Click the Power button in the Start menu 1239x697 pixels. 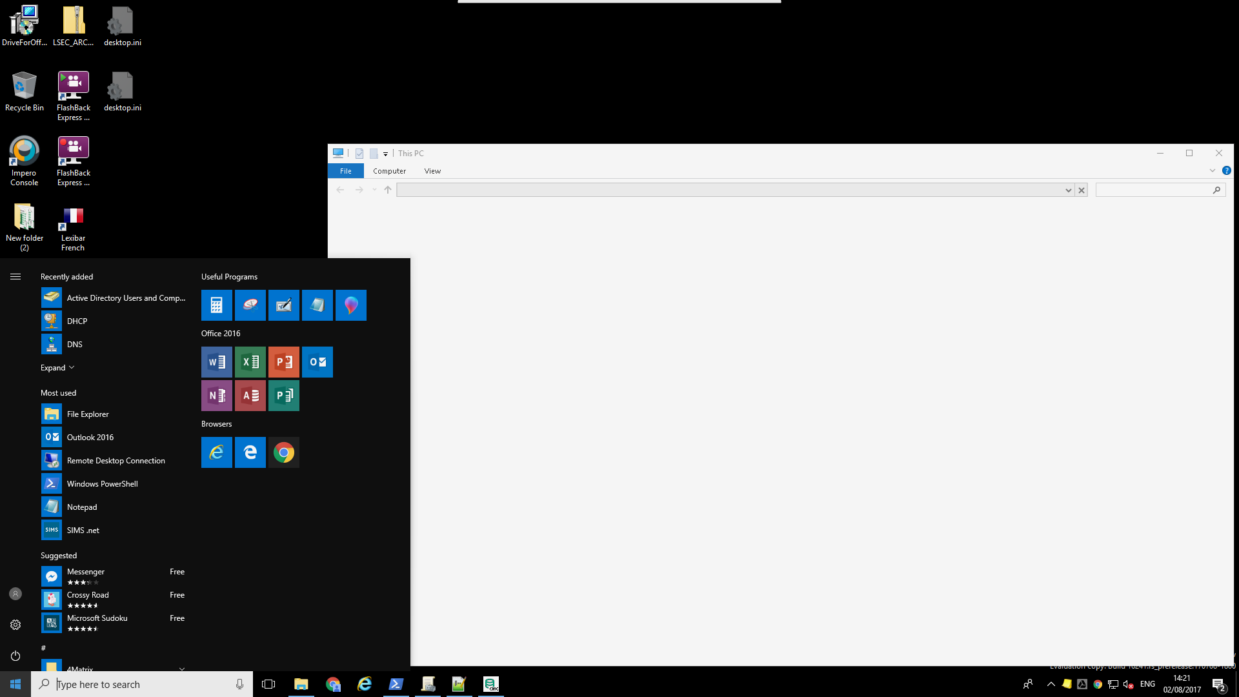coord(15,656)
